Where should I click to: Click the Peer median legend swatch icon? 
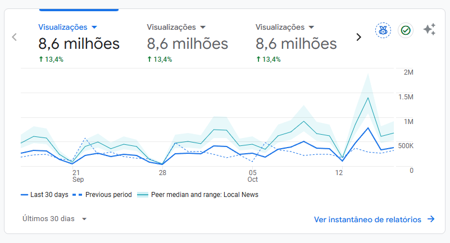143,195
